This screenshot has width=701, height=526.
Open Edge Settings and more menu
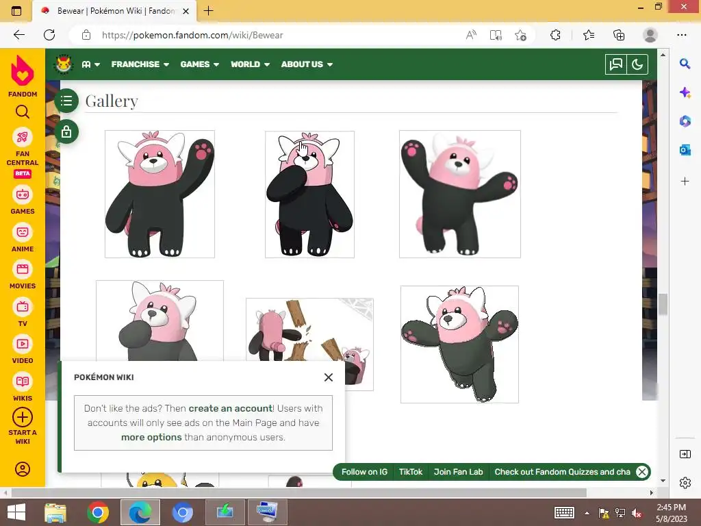[681, 35]
